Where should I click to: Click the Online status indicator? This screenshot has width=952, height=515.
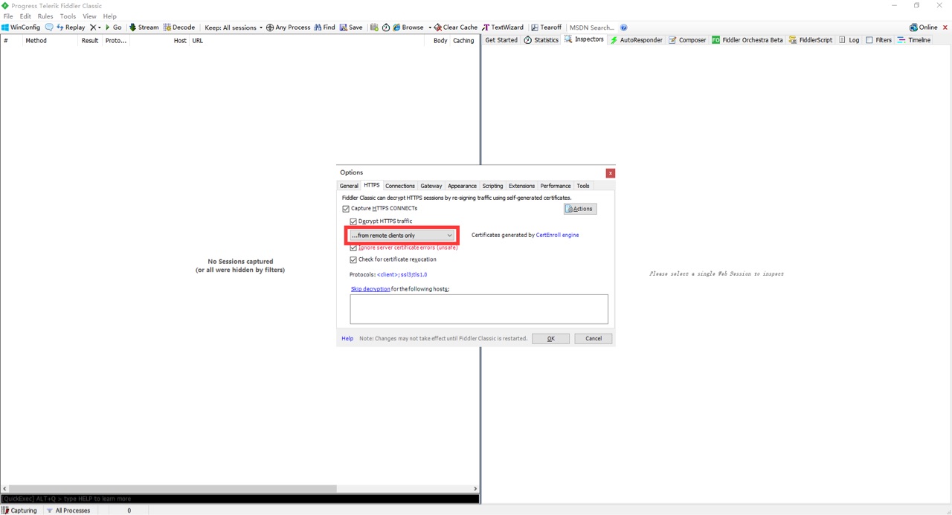pos(924,27)
